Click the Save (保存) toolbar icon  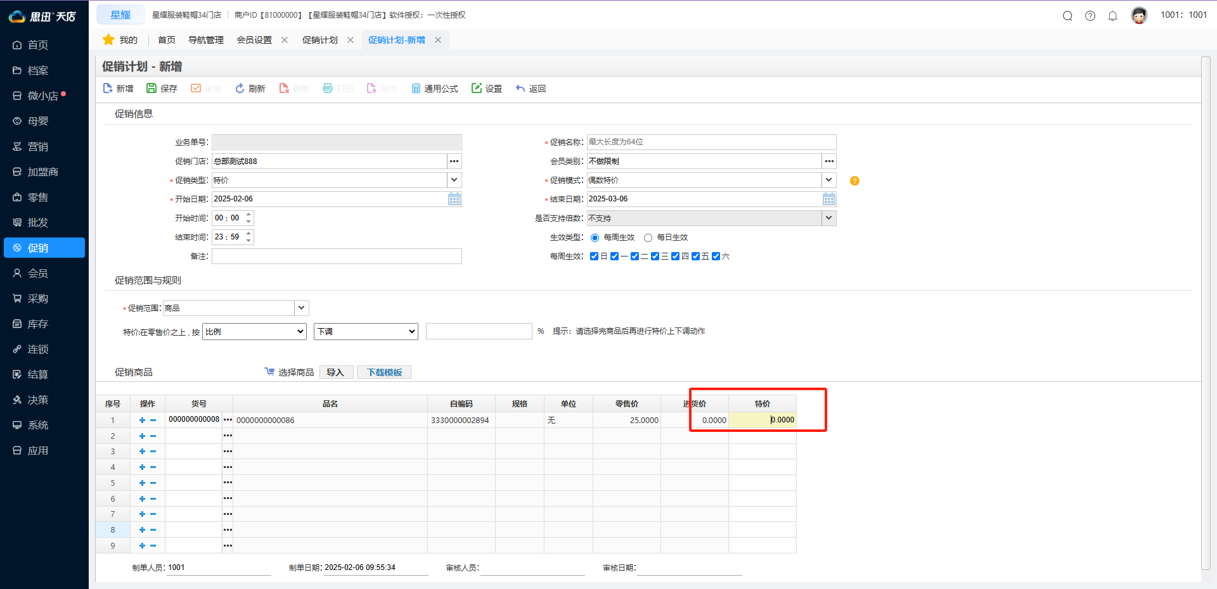tap(151, 89)
